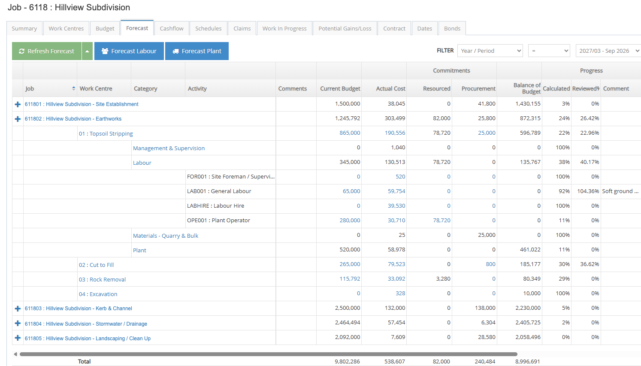
Task: Open the Management & Supervision category link
Action: [169, 148]
